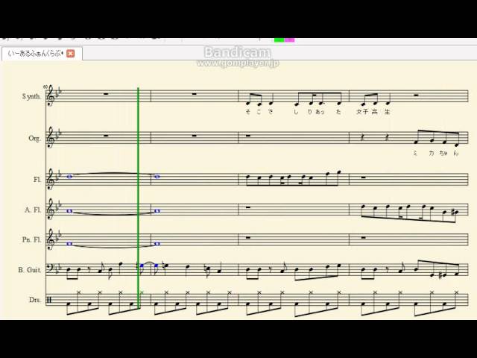Click the green playback cursor line
Image resolution: width=477 pixels, height=358 pixels.
(139, 198)
